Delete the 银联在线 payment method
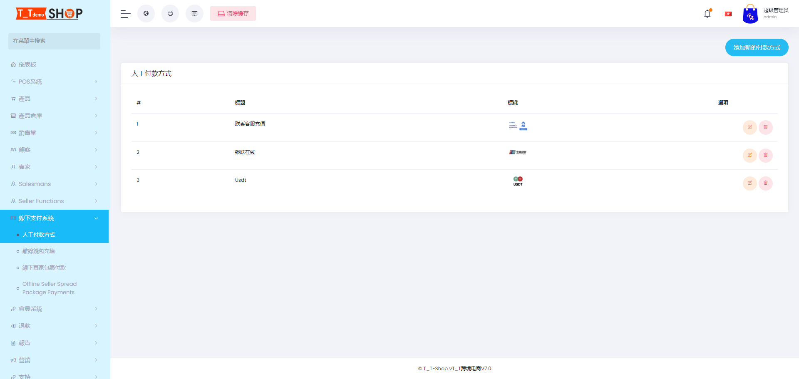This screenshot has width=799, height=379. 766,155
